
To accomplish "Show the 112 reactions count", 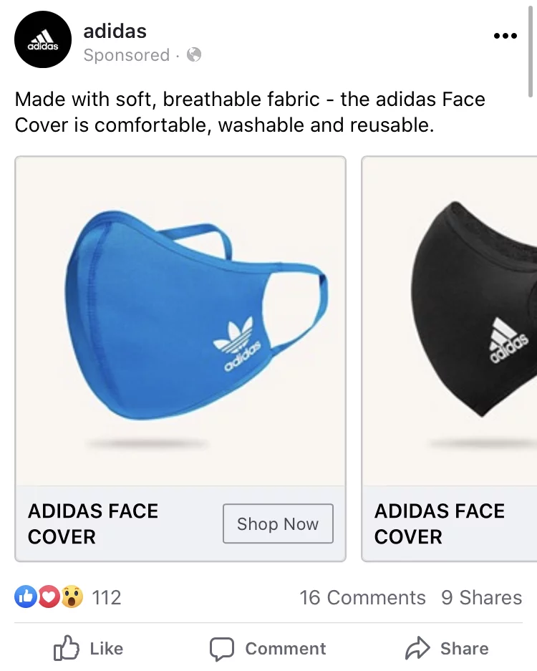I will tap(107, 598).
